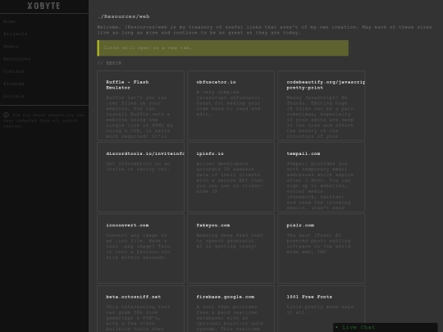Open the ipinfo.io resource card
Image resolution: width=443 pixels, height=332 pixels.
click(x=231, y=177)
